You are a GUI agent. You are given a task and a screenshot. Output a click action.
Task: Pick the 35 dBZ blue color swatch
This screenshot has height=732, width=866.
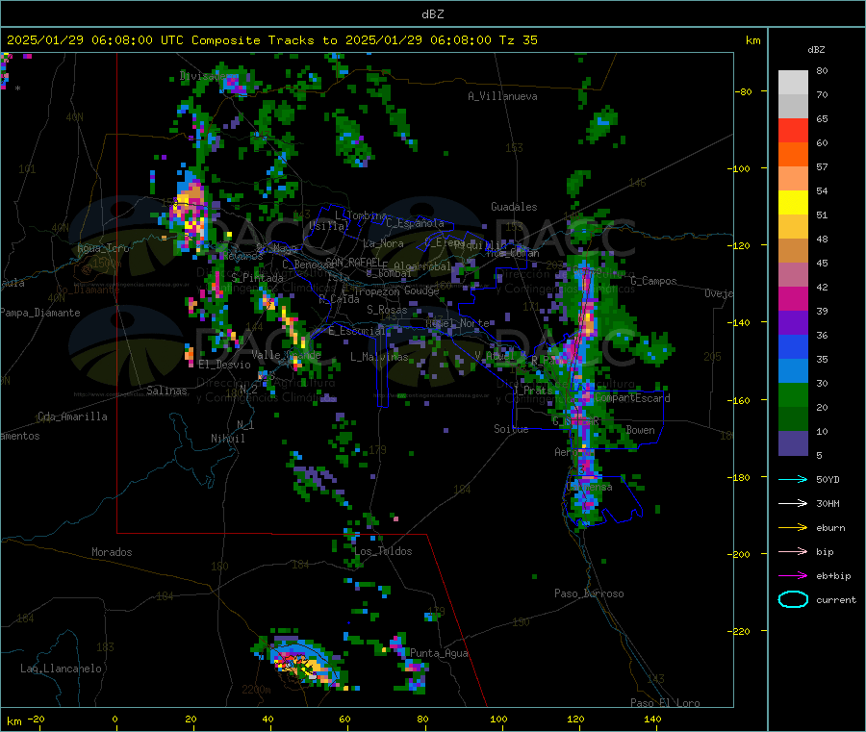pyautogui.click(x=793, y=347)
